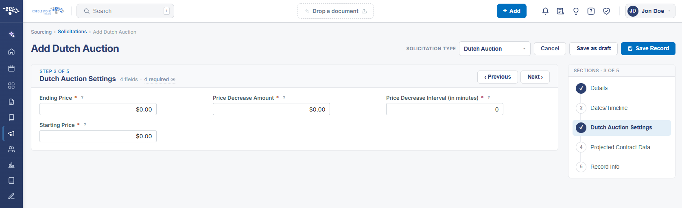Viewport: 682px width, 208px height.
Task: Open the notifications bell icon
Action: 545,11
